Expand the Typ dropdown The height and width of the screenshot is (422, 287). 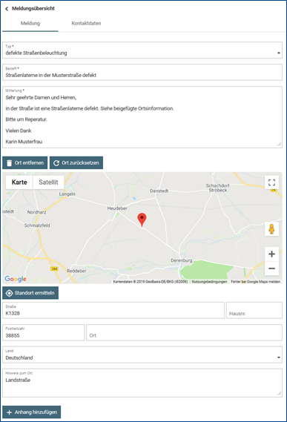click(x=142, y=50)
